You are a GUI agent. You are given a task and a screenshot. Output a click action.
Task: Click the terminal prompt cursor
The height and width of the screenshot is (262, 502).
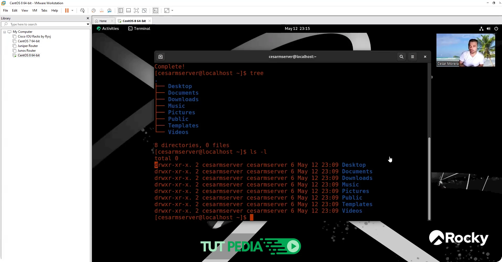(252, 217)
